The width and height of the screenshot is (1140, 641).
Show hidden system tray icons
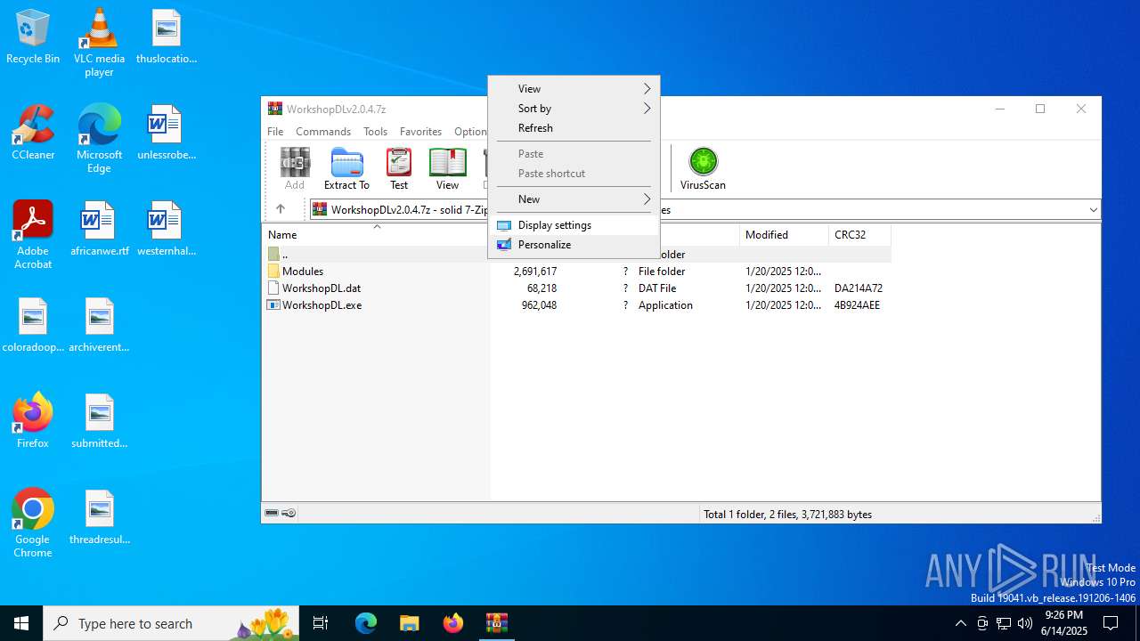pyautogui.click(x=960, y=623)
